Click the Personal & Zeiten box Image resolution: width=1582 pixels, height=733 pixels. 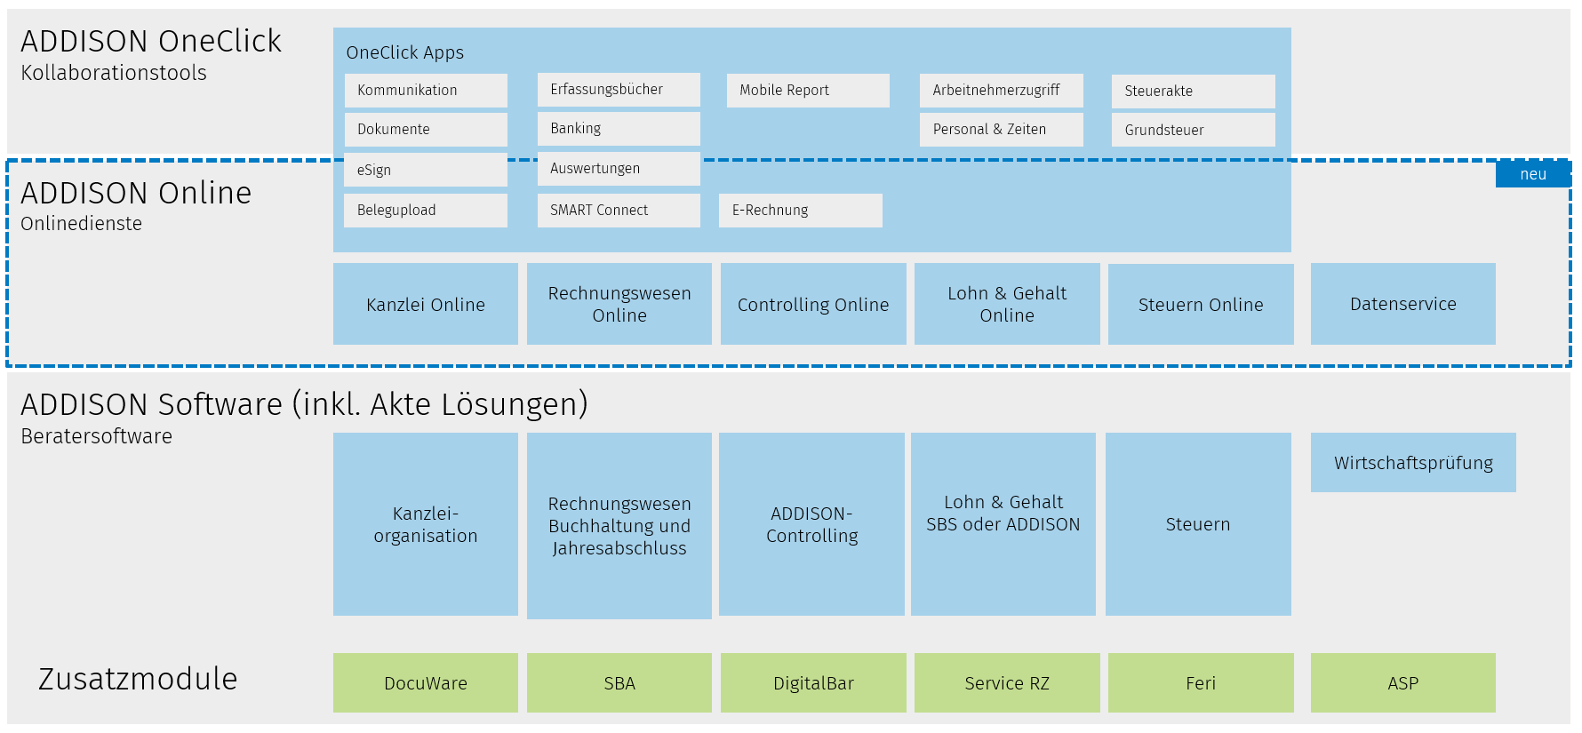1002,130
